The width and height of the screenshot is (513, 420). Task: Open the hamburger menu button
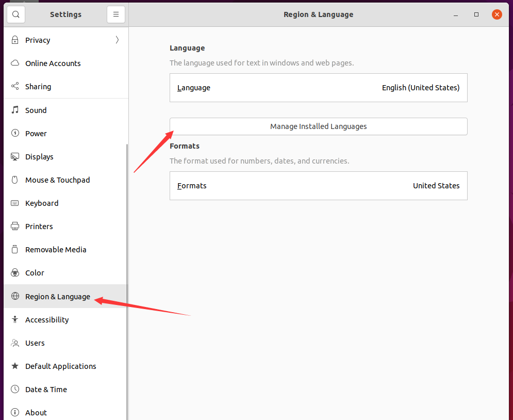(116, 14)
